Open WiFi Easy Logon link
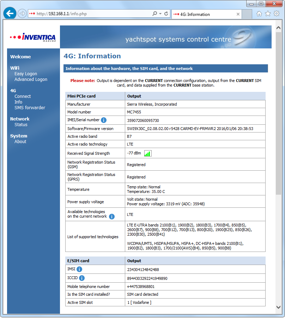The width and height of the screenshot is (285, 318). tap(26, 74)
